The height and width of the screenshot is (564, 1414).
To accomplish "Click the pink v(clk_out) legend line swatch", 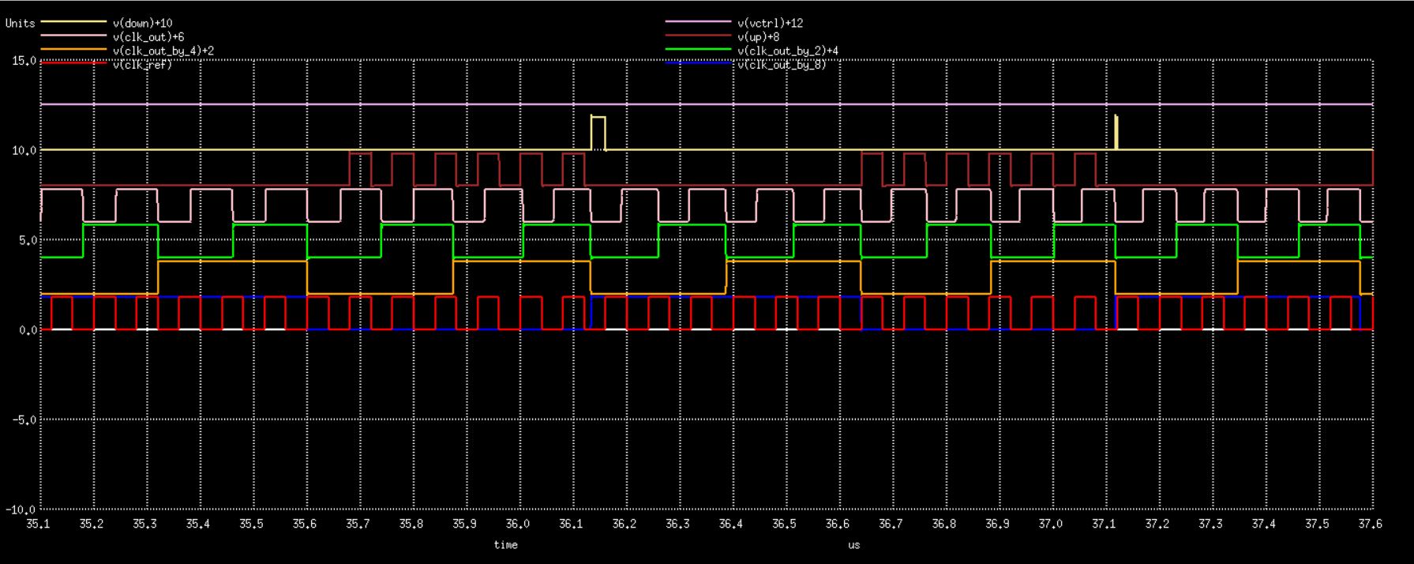I will coord(73,36).
